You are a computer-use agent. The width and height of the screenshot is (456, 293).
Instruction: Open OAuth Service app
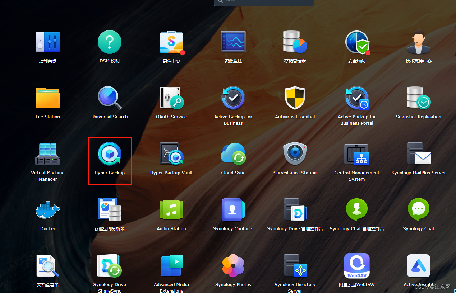(x=171, y=98)
